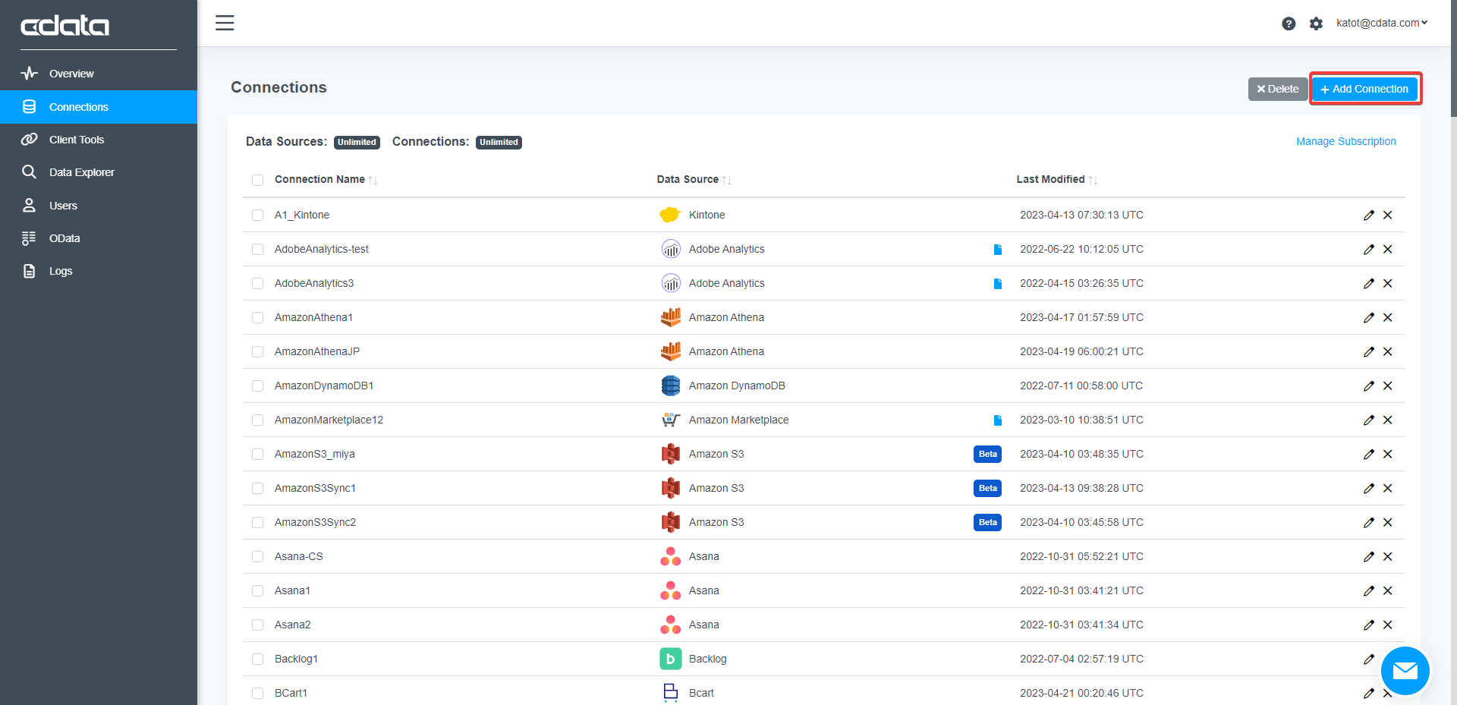The width and height of the screenshot is (1457, 705).
Task: Click the Beta badge for AmazonS3_miya
Action: (x=987, y=454)
